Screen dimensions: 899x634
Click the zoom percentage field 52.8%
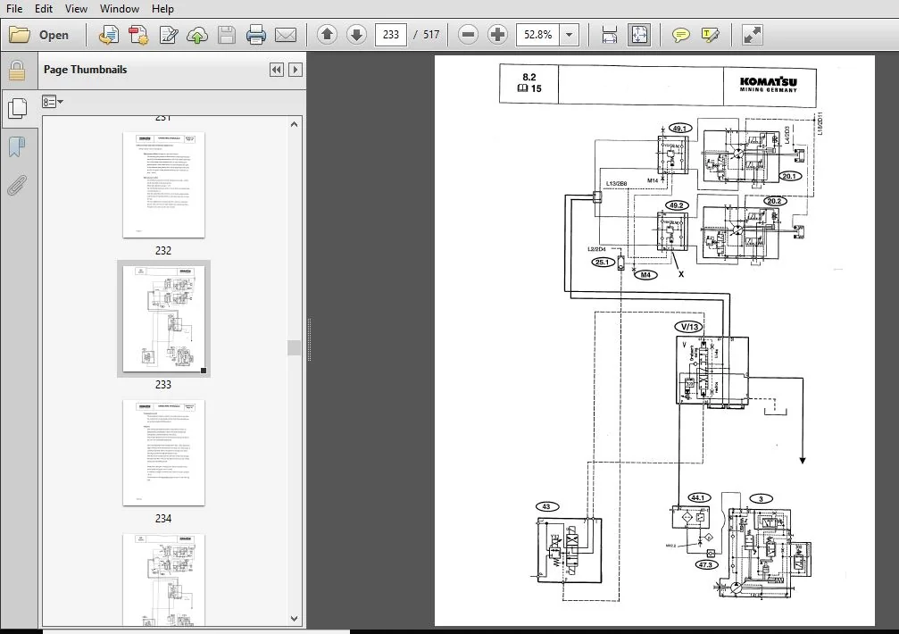pos(537,35)
